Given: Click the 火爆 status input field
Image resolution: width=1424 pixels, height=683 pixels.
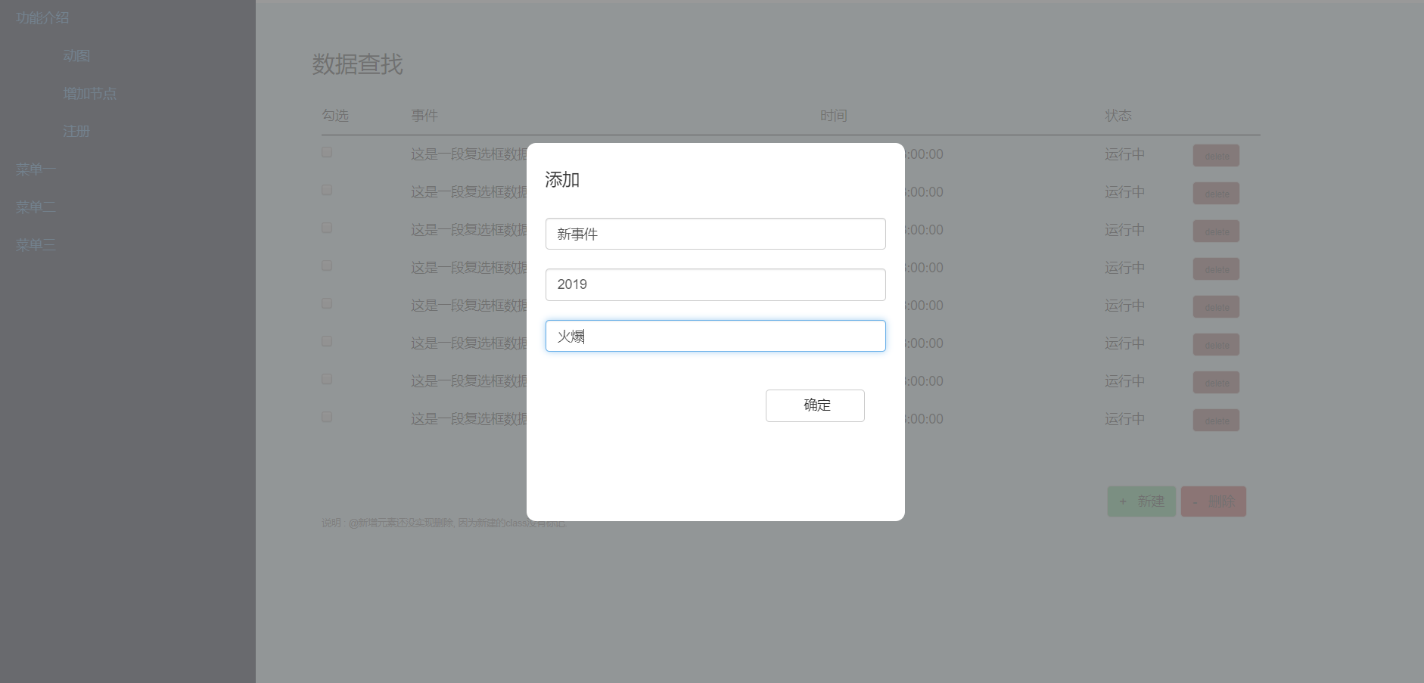Looking at the screenshot, I should click(x=715, y=336).
